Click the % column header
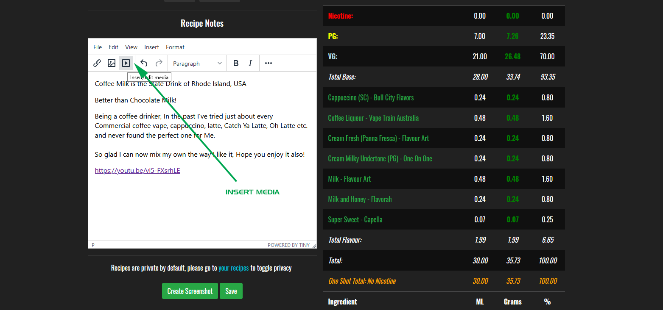 pyautogui.click(x=547, y=302)
